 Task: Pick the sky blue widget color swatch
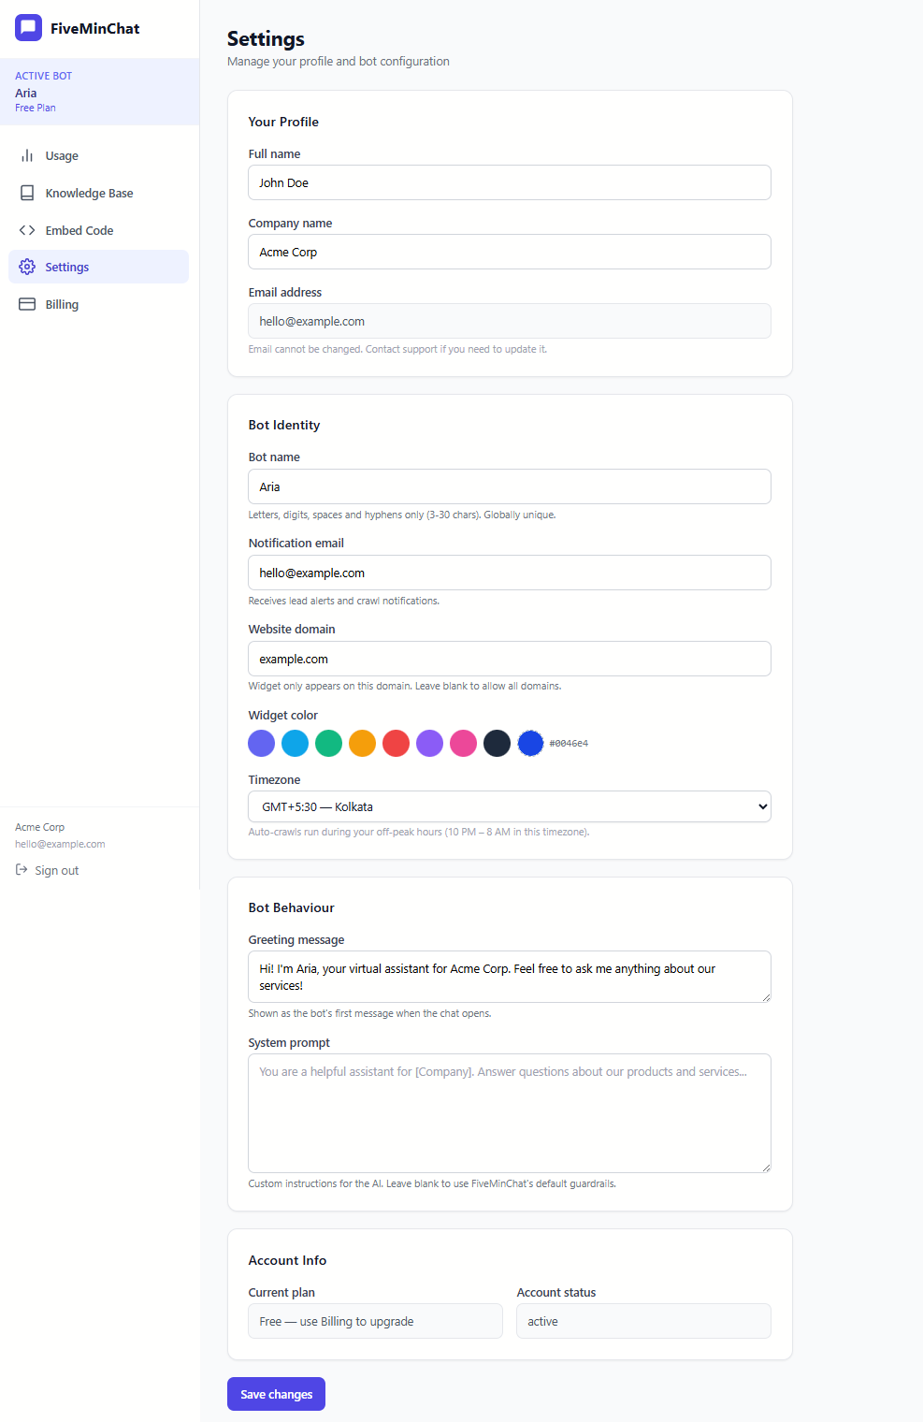click(x=296, y=743)
